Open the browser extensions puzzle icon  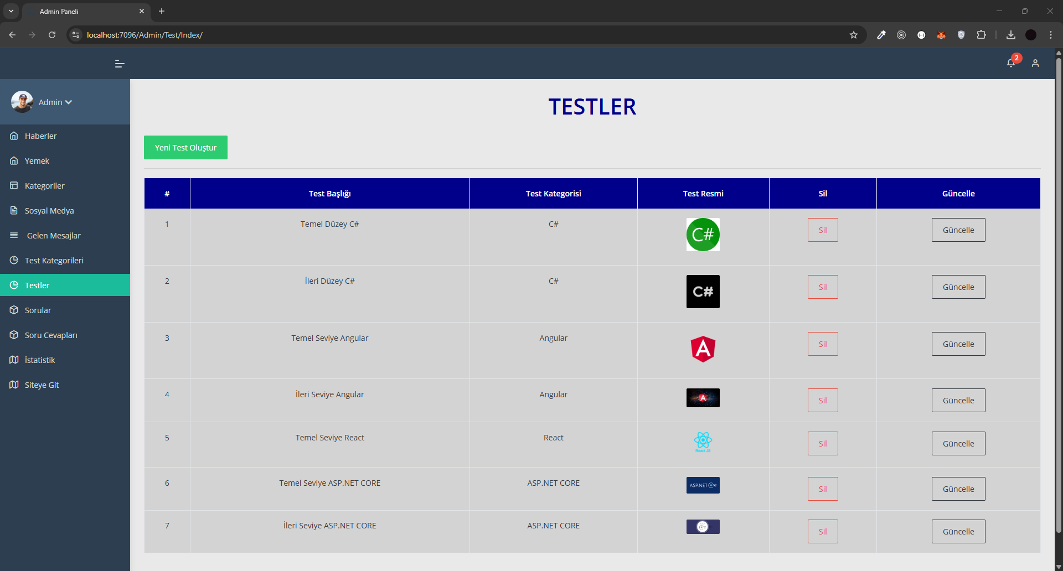coord(981,35)
